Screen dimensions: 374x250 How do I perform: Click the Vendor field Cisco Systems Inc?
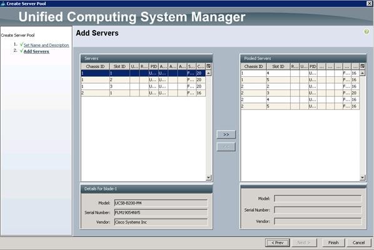(161, 222)
